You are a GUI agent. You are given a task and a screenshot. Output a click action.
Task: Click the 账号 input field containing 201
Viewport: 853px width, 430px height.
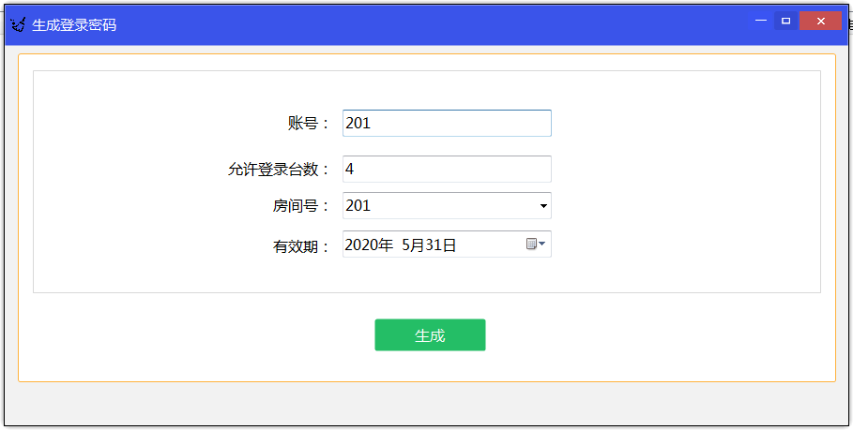[x=447, y=124]
